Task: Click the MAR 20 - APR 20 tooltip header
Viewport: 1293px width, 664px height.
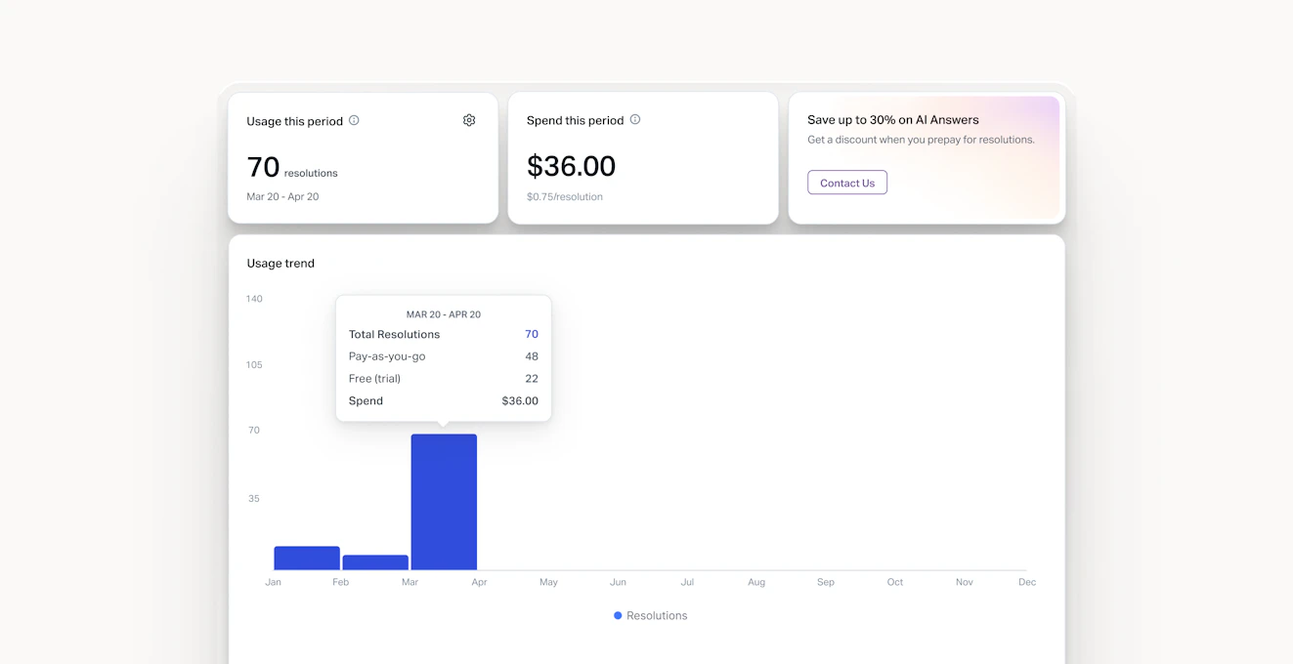Action: coord(444,314)
